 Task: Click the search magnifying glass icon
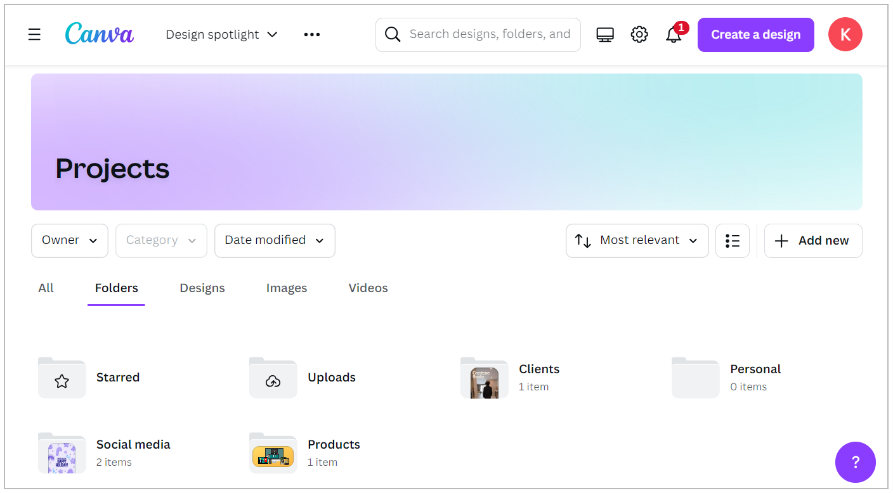[393, 34]
